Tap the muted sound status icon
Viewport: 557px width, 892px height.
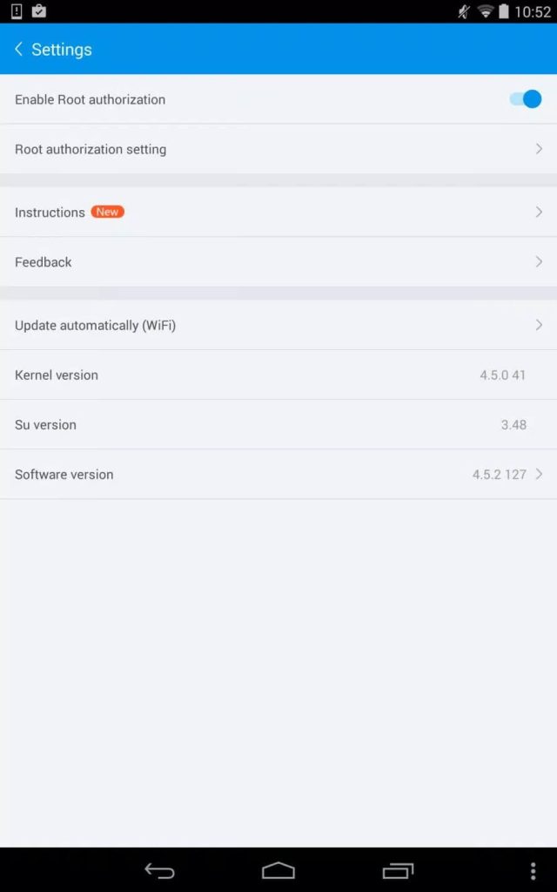464,11
